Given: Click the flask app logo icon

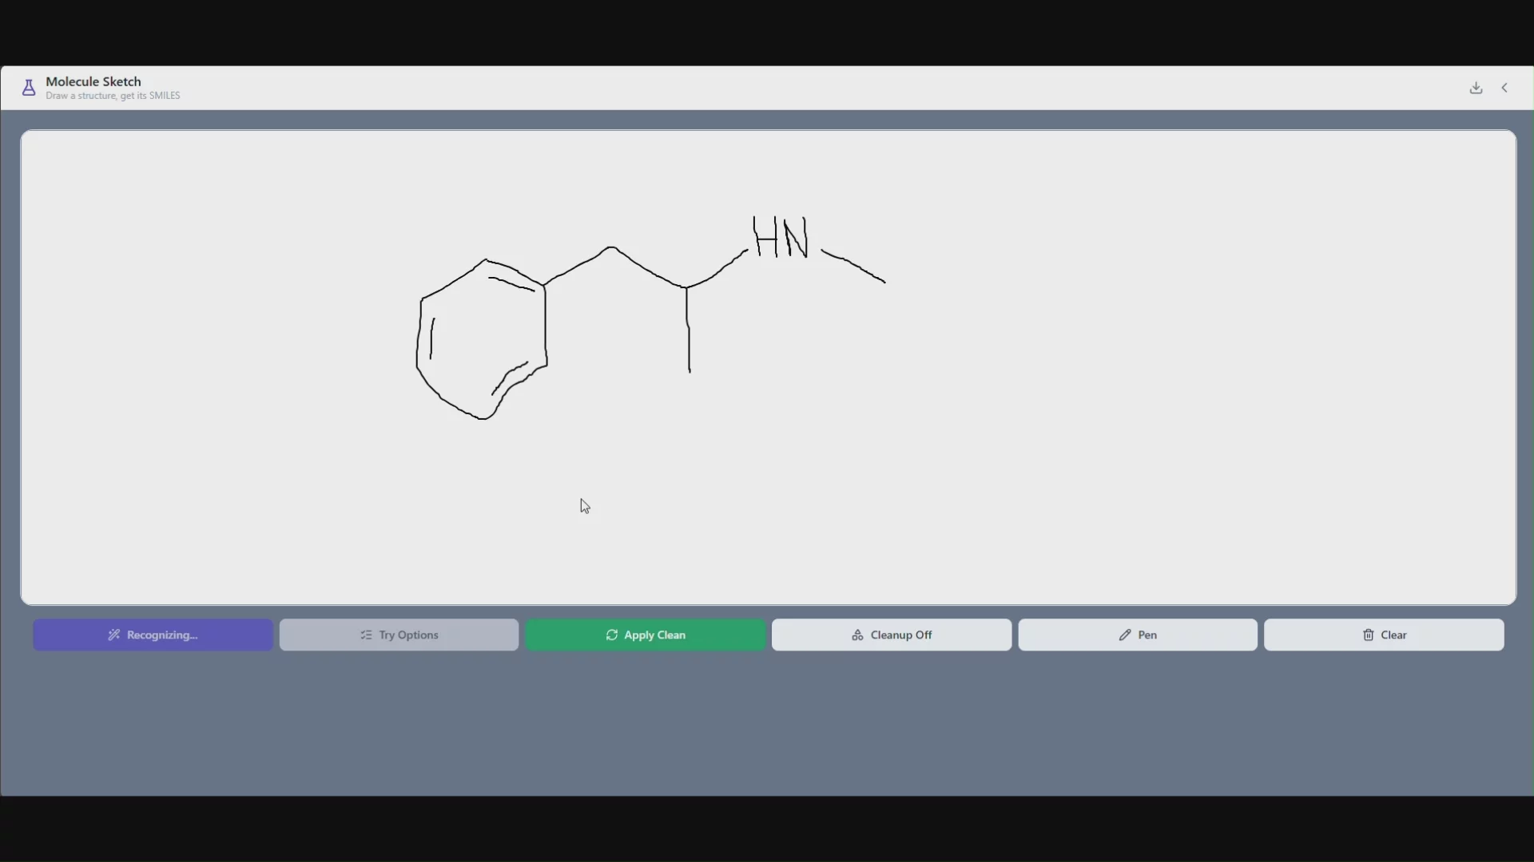Looking at the screenshot, I should pos(29,88).
